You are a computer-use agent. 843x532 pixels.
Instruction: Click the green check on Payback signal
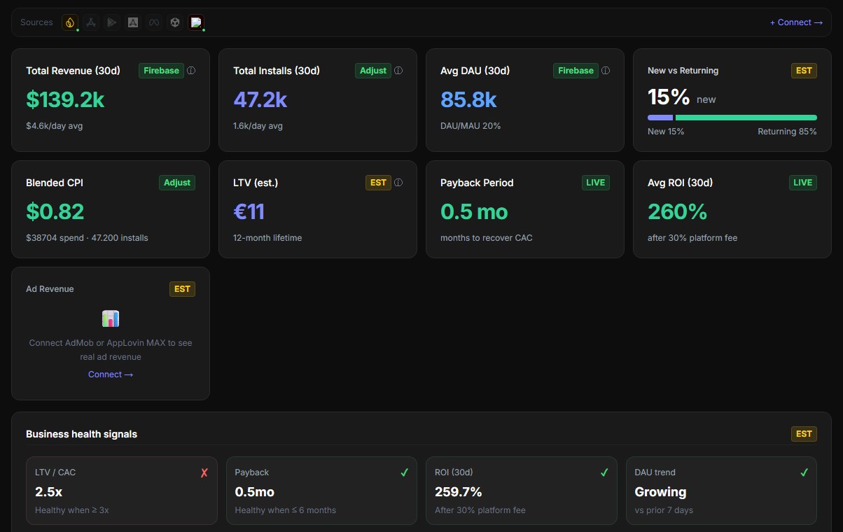tap(404, 473)
